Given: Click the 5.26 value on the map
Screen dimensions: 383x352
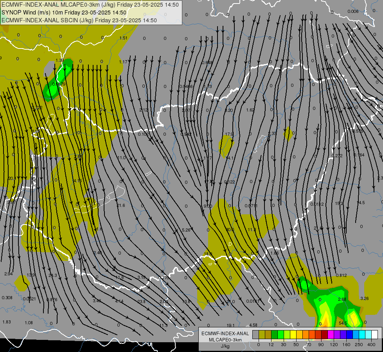Looking at the screenshot, I should coord(186,230).
